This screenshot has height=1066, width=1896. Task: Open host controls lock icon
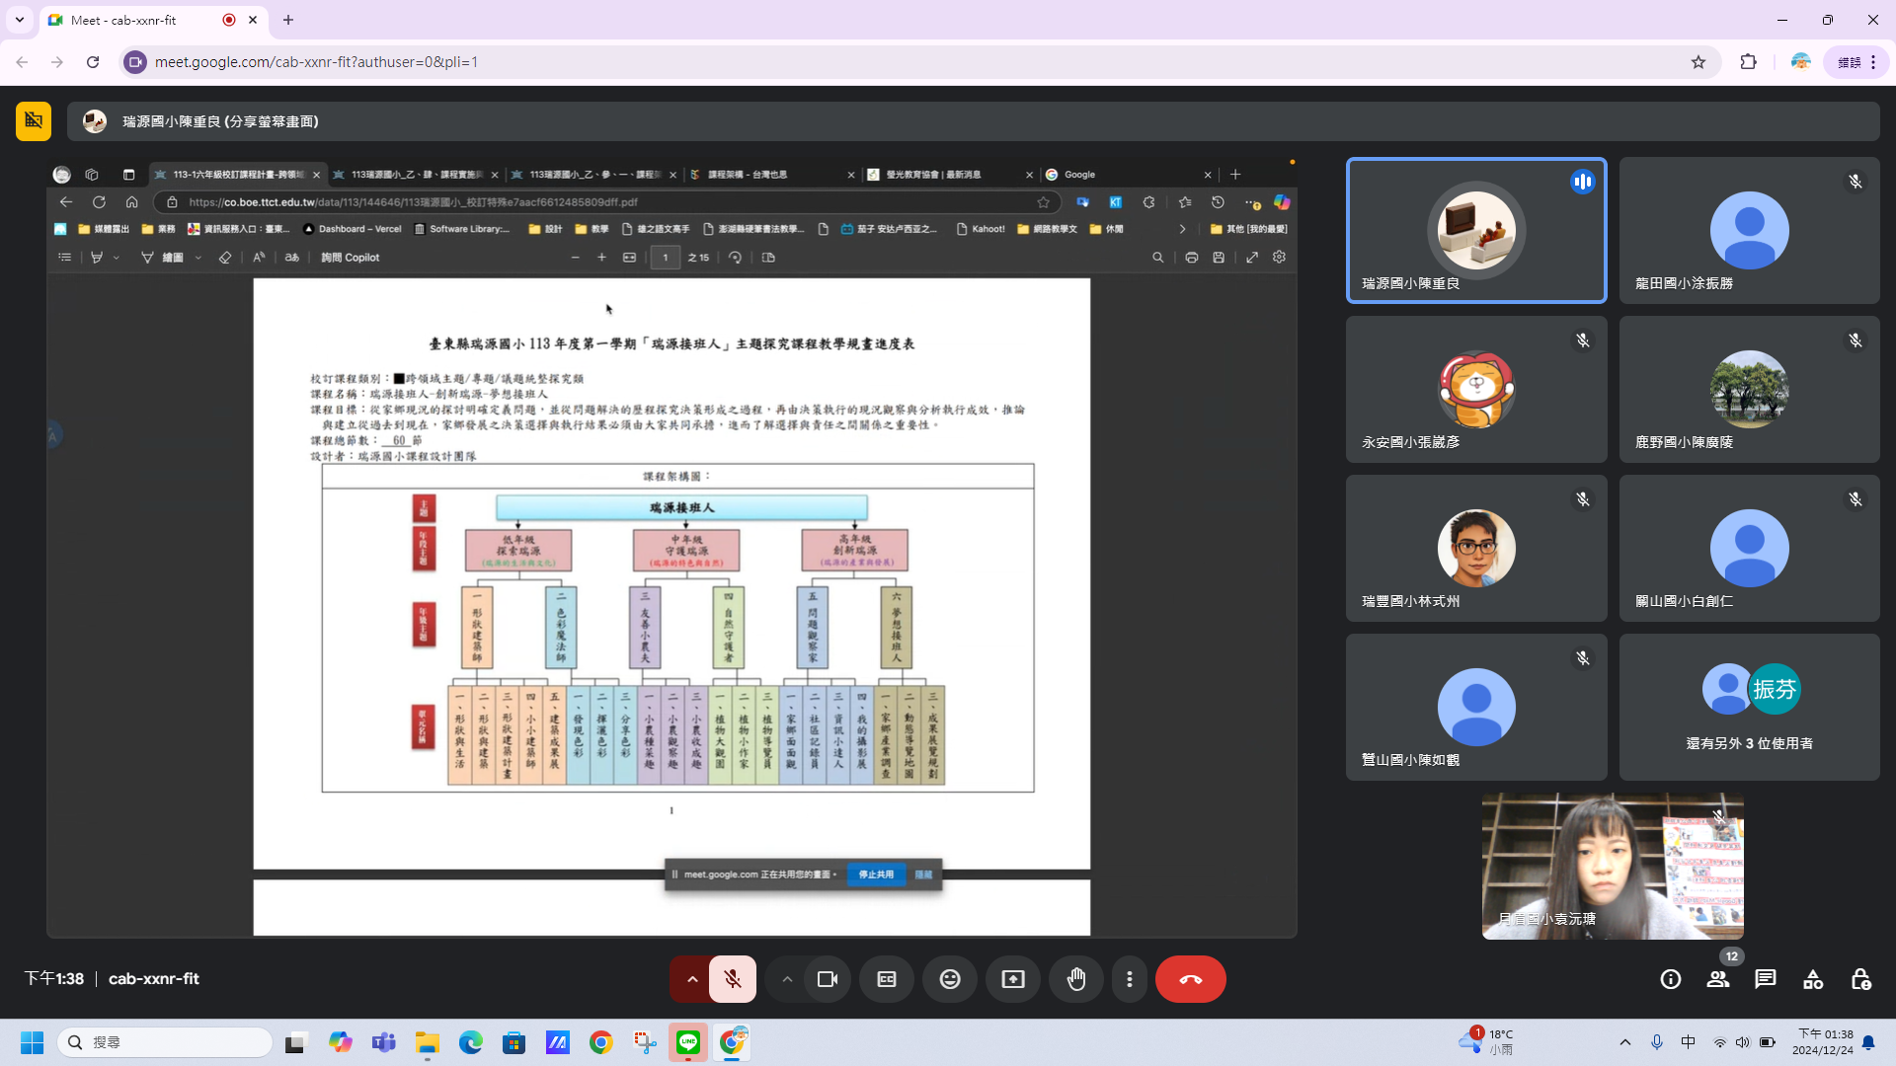pos(1860,979)
